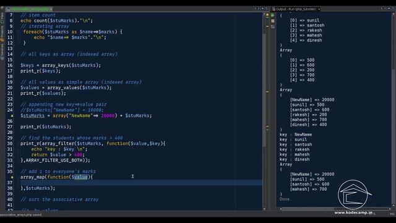
Task: Close the Output - Run (php_tutorials) tab
Action: pos(319,9)
